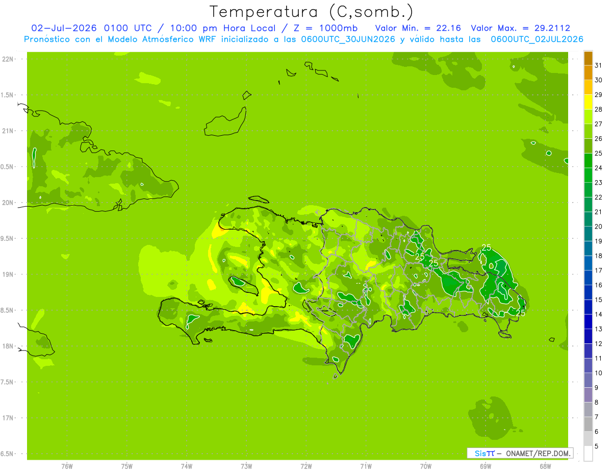Click the legend value label '10'
The image size is (612, 473).
tap(598, 373)
